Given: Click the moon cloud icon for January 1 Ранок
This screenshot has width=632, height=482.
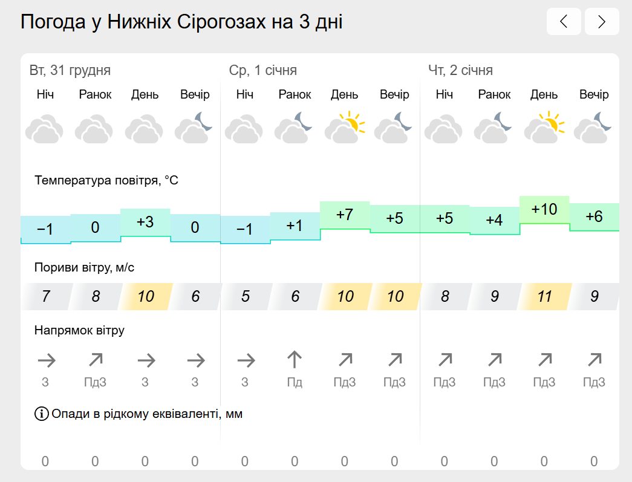Looking at the screenshot, I should point(293,128).
